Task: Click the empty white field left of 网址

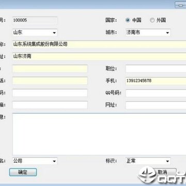Action: 50,105
